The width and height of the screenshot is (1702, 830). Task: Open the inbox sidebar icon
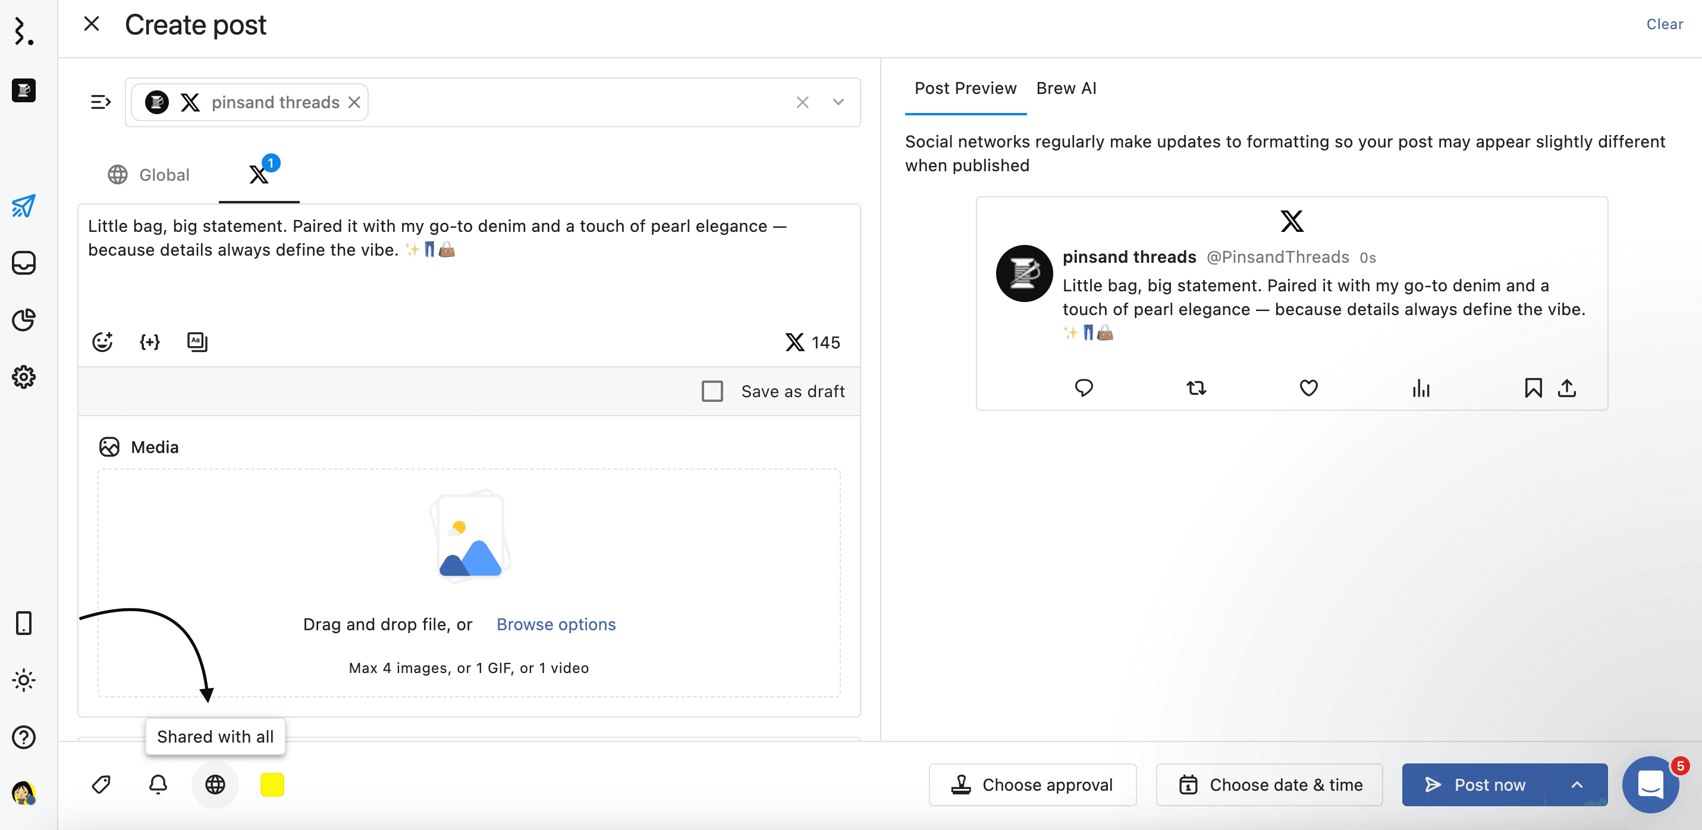pos(24,263)
